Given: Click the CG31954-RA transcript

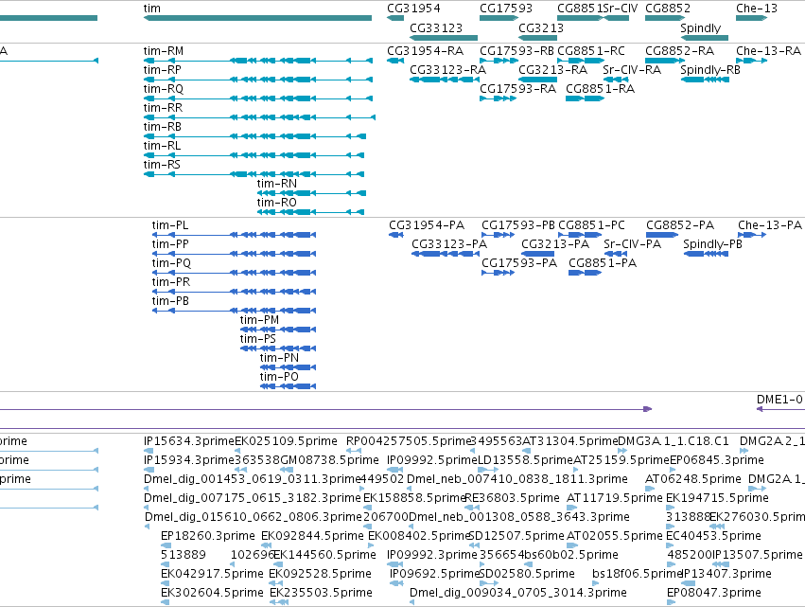Looking at the screenshot, I should click(x=395, y=61).
